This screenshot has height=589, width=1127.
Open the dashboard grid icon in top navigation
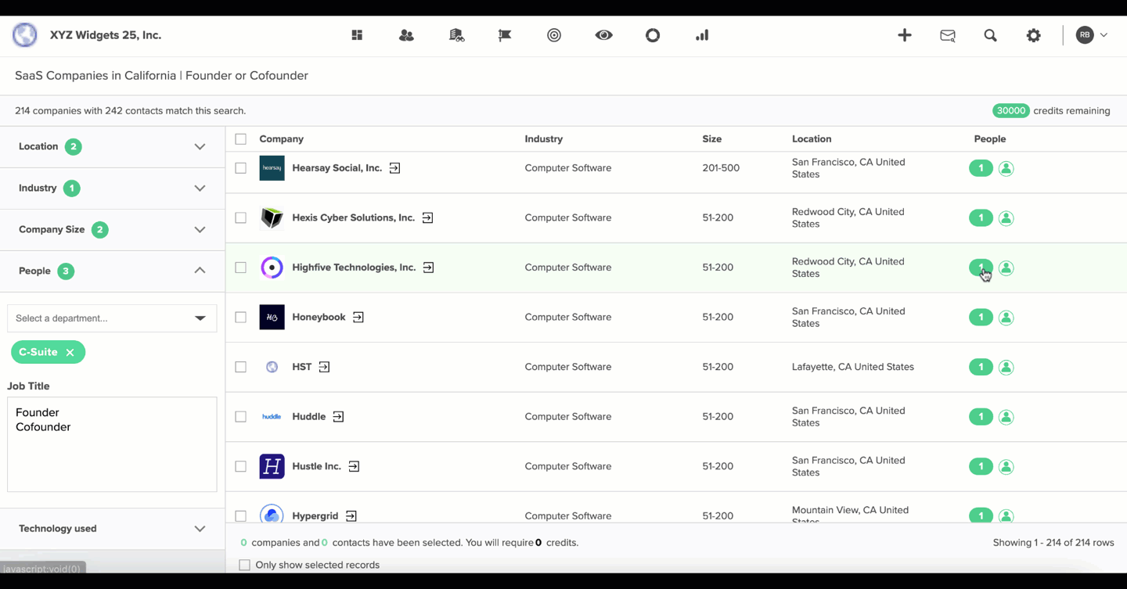tap(357, 35)
